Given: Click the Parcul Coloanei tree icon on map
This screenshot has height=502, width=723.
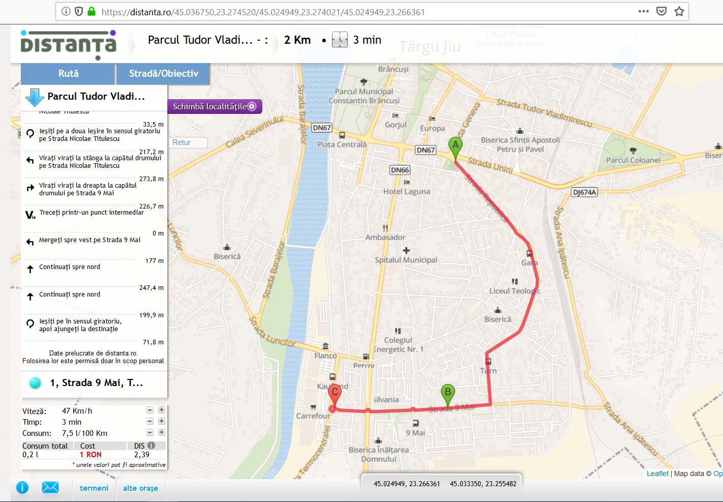Looking at the screenshot, I should click(x=633, y=151).
